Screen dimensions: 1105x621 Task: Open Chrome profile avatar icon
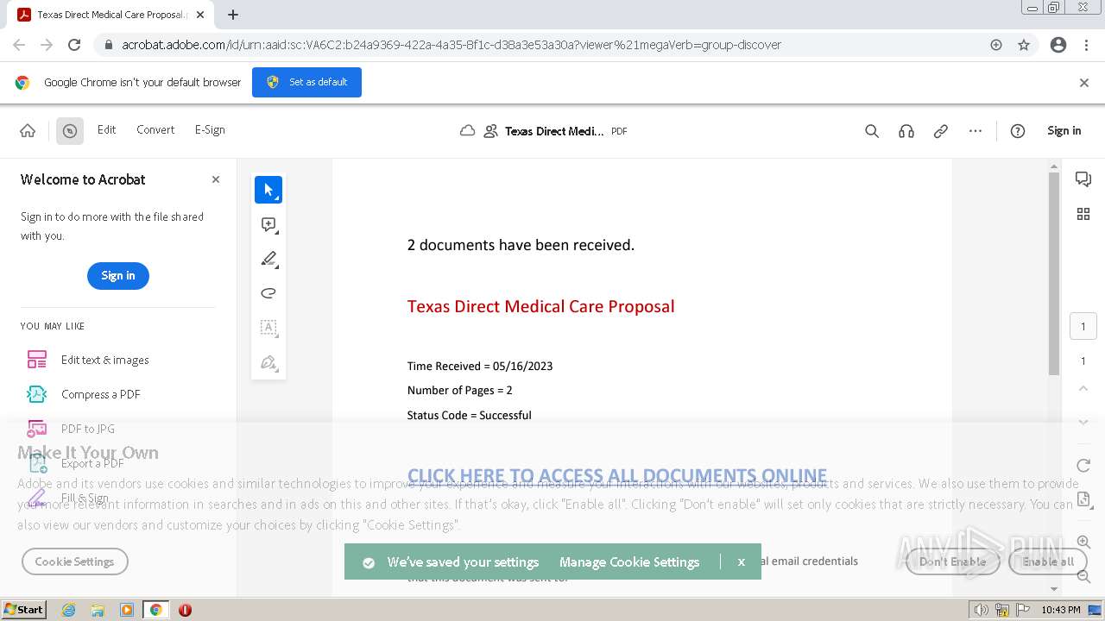pos(1058,45)
